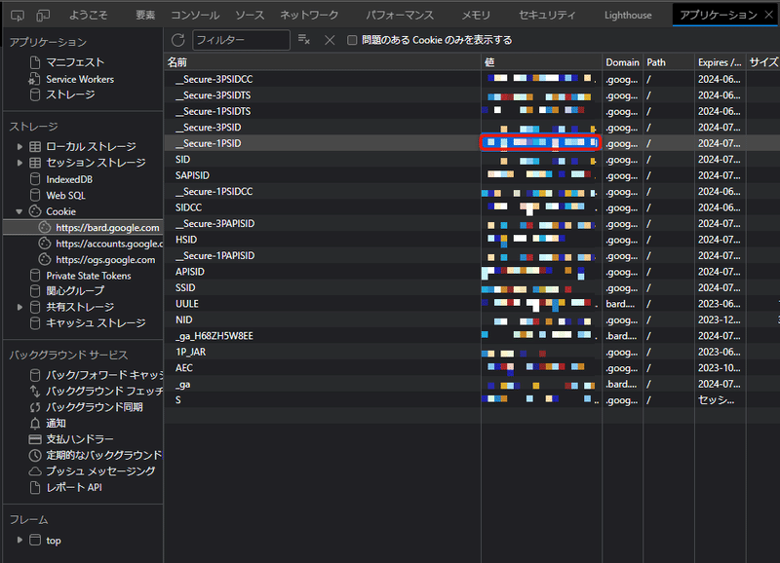780x563 pixels.
Task: Open the device toolbar icon
Action: click(41, 15)
